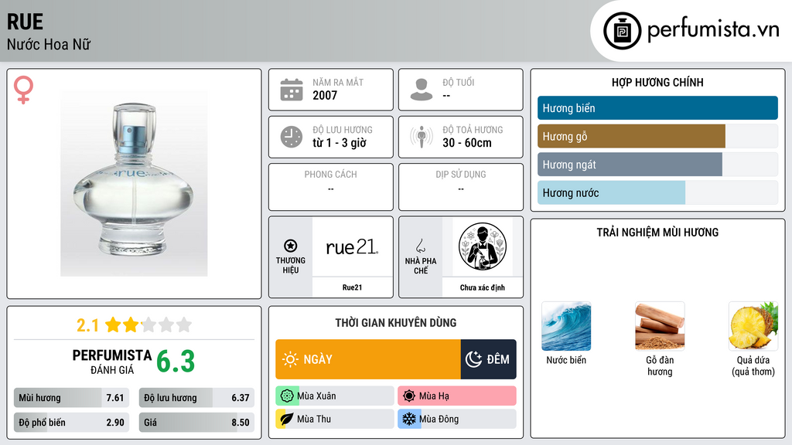Click the 2.1 user rating number
Image resolution: width=792 pixels, height=445 pixels.
coord(87,325)
